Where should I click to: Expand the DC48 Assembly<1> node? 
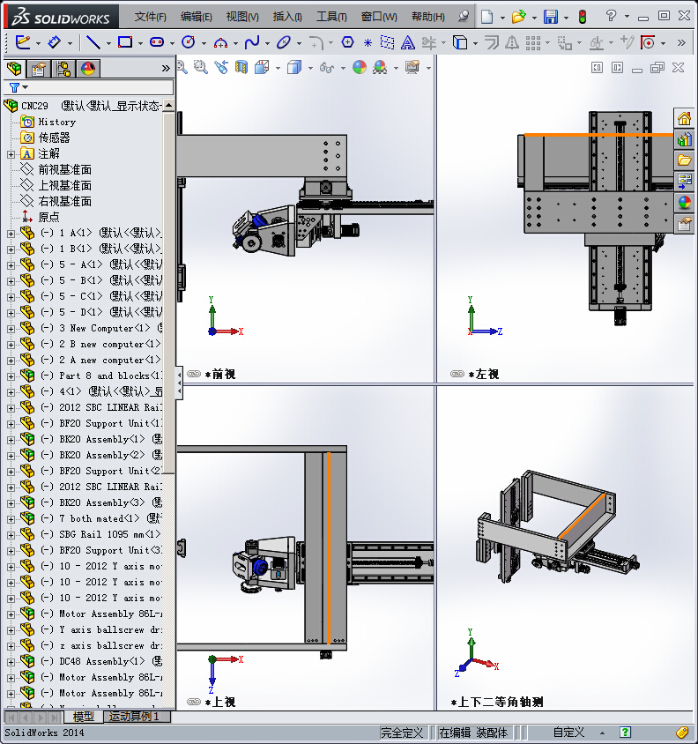tap(11, 661)
